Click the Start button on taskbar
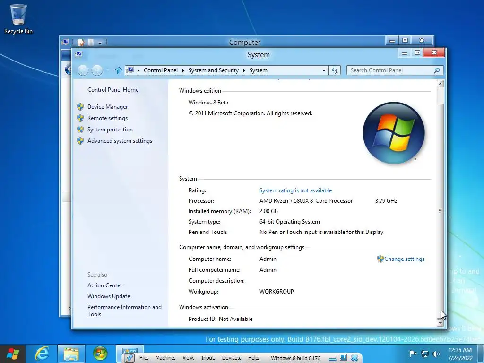 [12, 354]
